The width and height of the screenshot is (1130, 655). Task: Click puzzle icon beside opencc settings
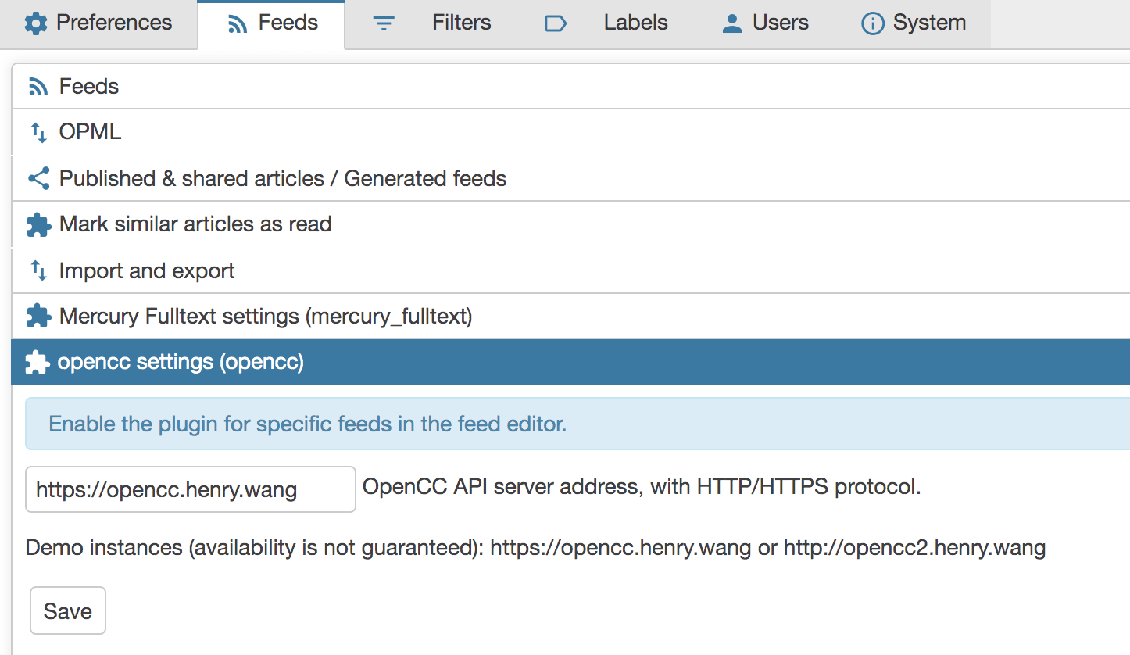click(38, 363)
